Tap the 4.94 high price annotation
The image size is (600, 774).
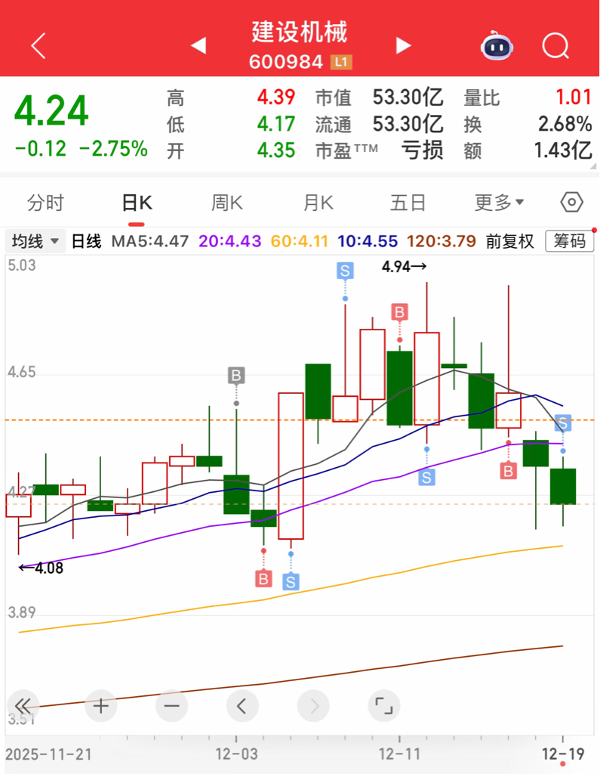(x=404, y=267)
